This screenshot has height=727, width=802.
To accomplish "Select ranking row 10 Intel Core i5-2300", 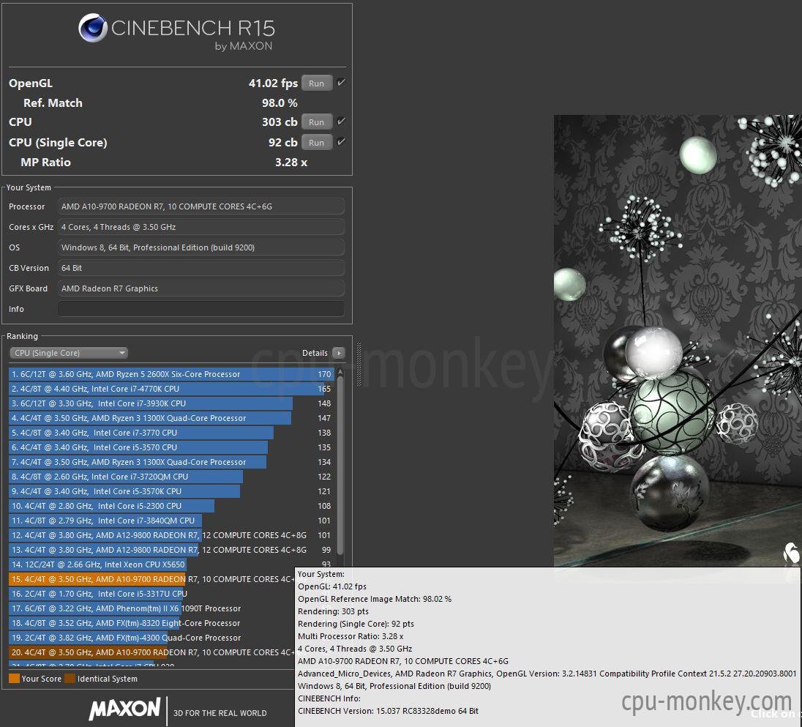I will [171, 506].
